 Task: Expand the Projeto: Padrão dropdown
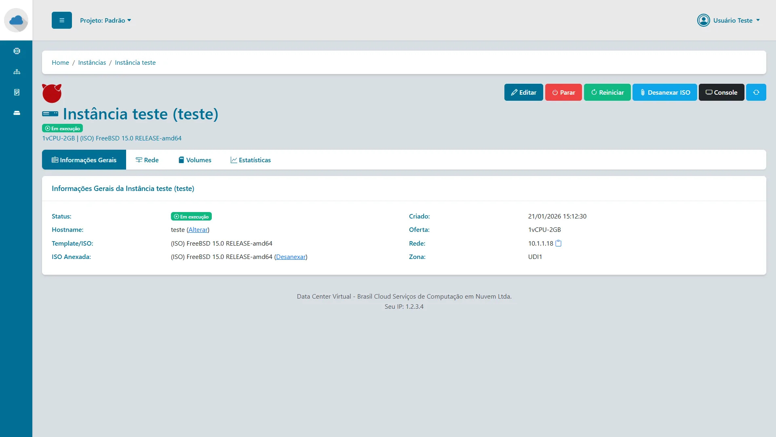105,20
